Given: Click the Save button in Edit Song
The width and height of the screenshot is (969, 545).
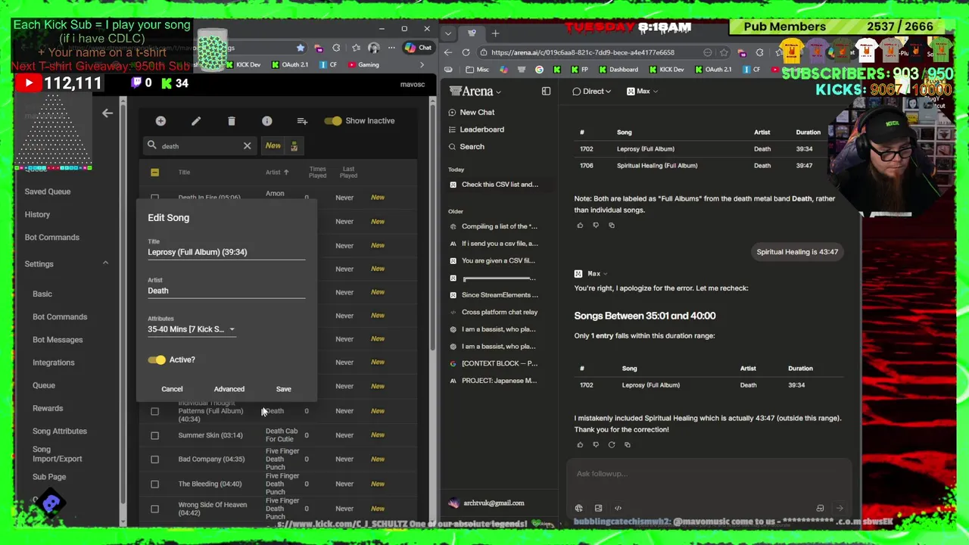Looking at the screenshot, I should point(283,389).
